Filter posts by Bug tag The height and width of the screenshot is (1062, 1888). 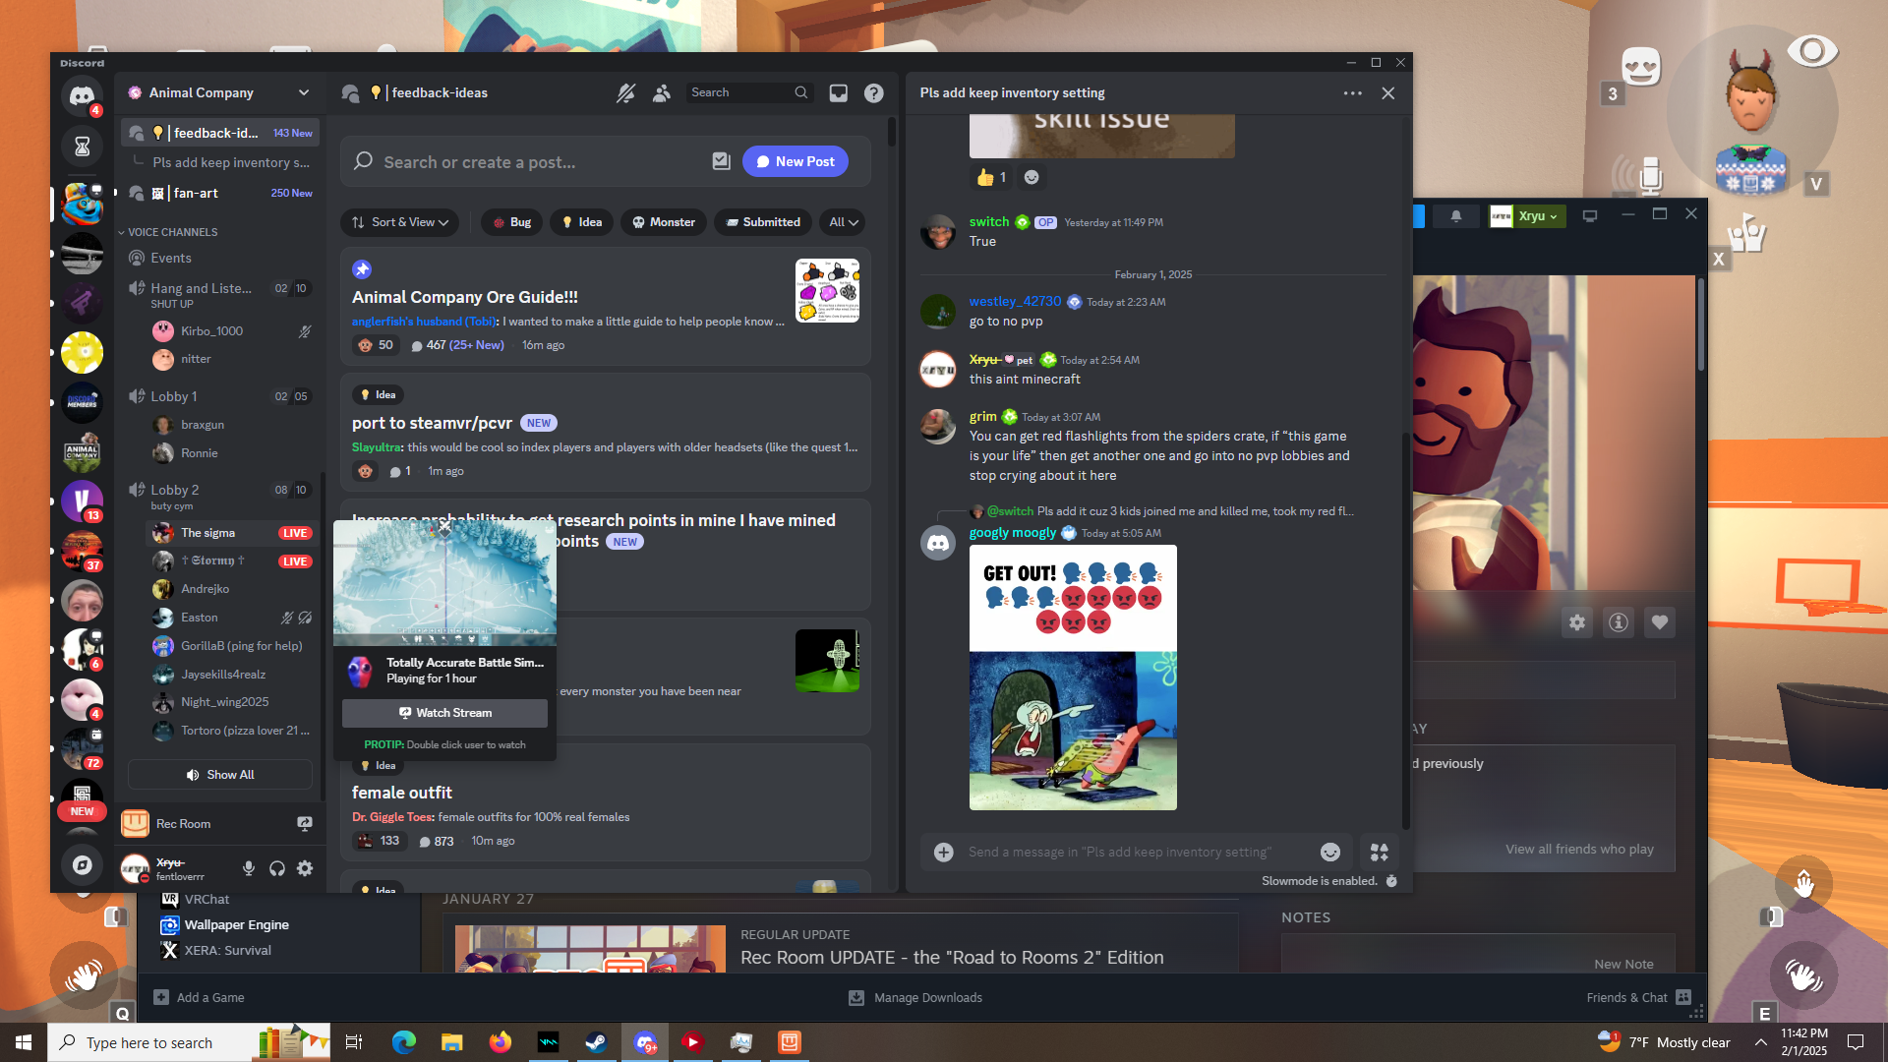[x=511, y=222]
